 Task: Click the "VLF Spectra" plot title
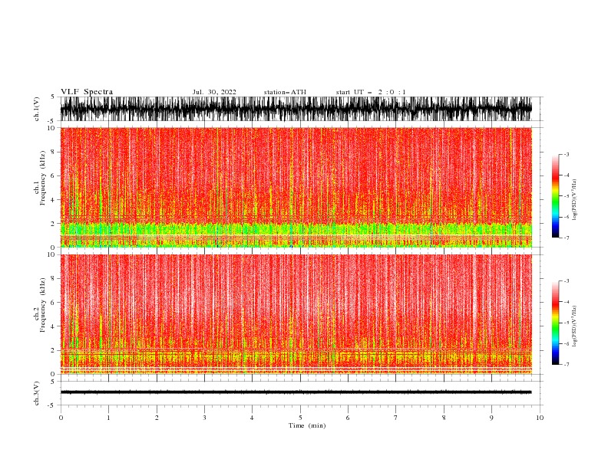(x=87, y=92)
